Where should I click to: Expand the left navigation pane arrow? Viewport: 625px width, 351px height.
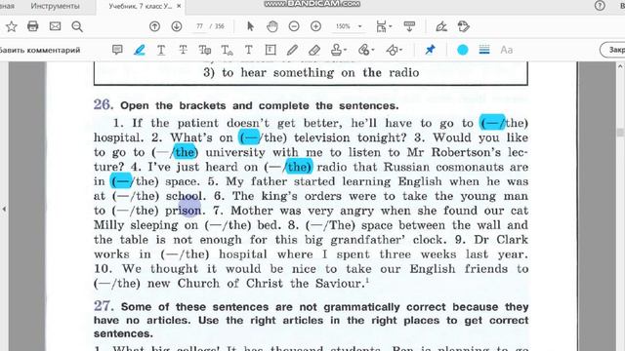[x=4, y=209]
